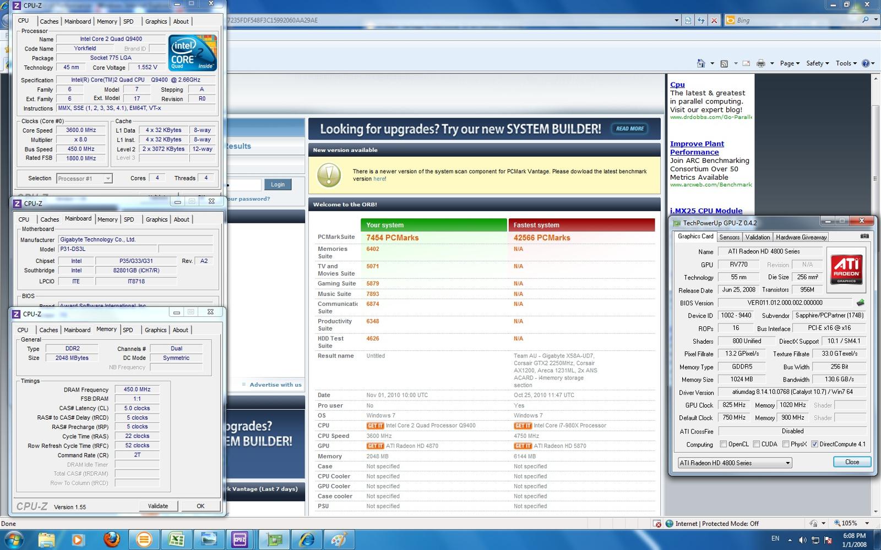This screenshot has width=881, height=550.
Task: Switch to CPU-Z via the taskbar icon
Action: coord(240,540)
